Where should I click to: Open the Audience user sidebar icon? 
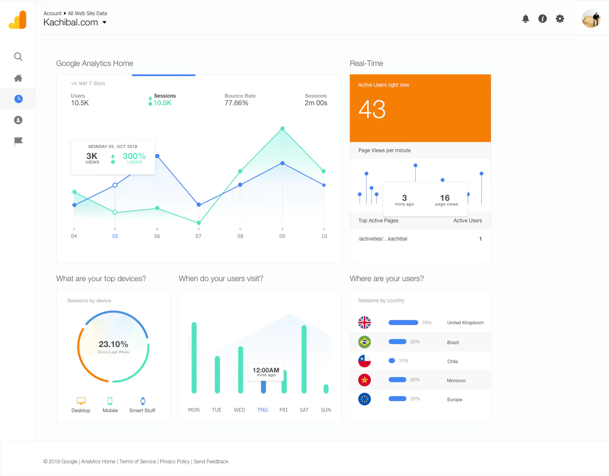click(x=18, y=120)
